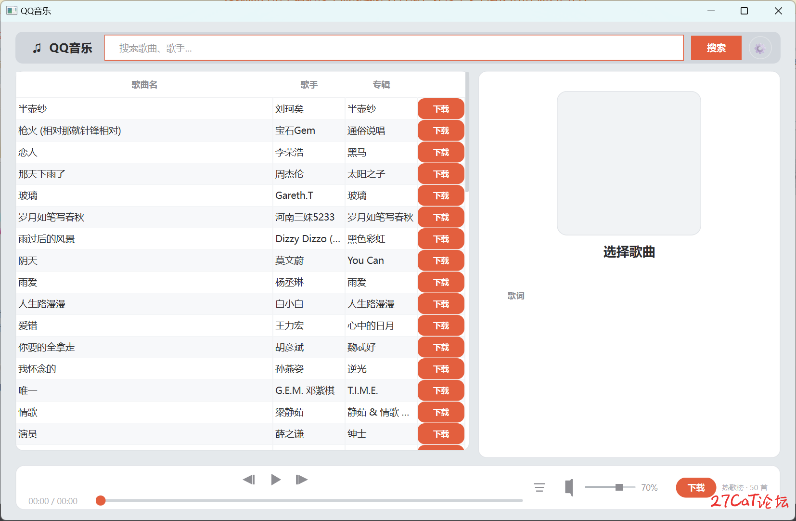This screenshot has width=796, height=521.
Task: Download 唯一 by G.E.M. 邓紫棋
Action: pyautogui.click(x=441, y=391)
